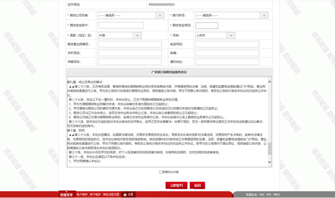335x198 pixels.
Task: Click the agreement scrollbar down arrow
Action: point(269,163)
